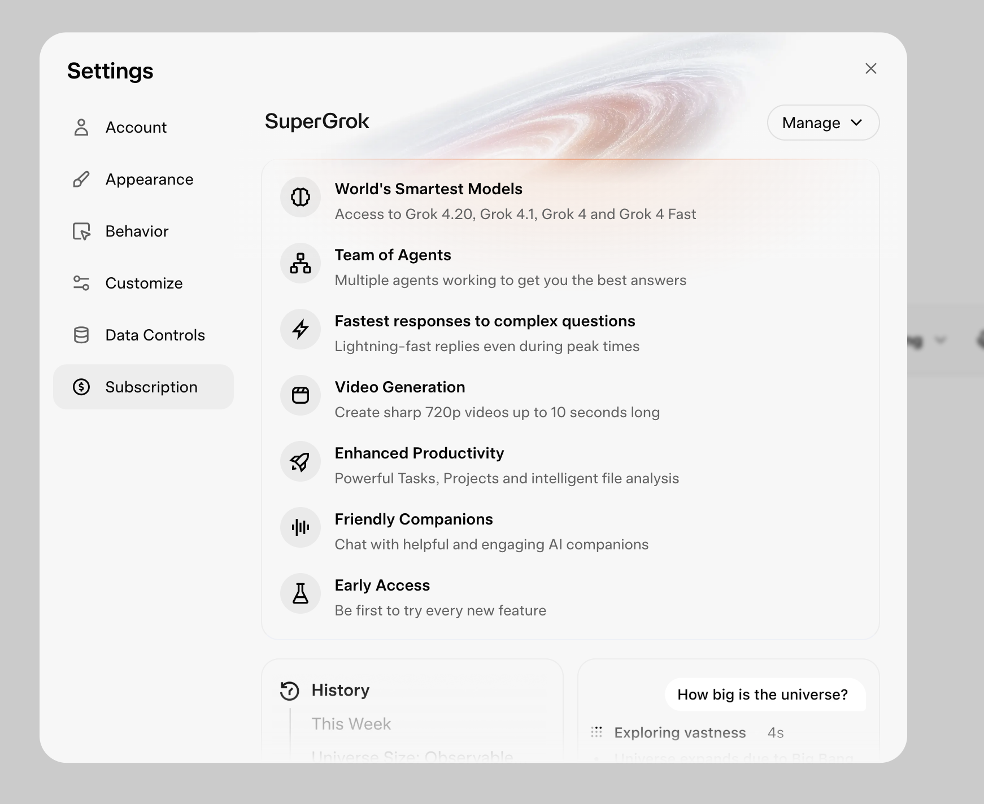Click the brain icon for World's Smartest Models

click(301, 197)
